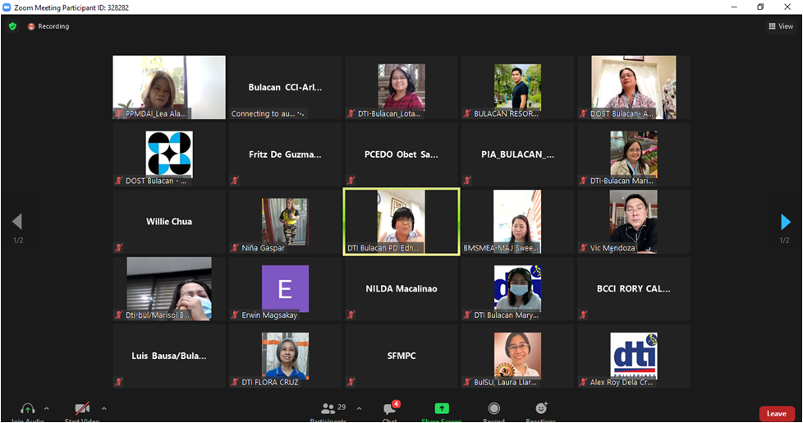
Task: Expand the audio options arrow beside Join Audio
Action: pyautogui.click(x=47, y=409)
